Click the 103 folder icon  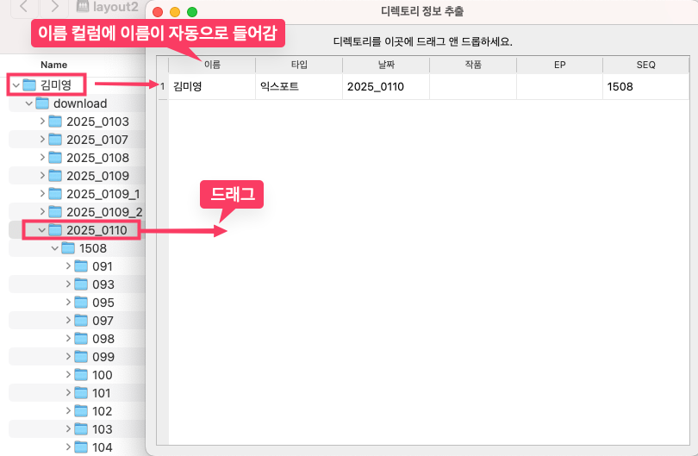tap(81, 429)
